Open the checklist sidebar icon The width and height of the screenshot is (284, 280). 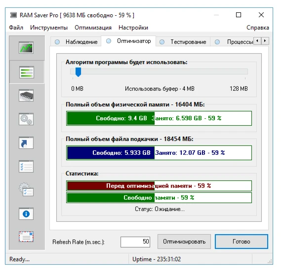coord(26,166)
